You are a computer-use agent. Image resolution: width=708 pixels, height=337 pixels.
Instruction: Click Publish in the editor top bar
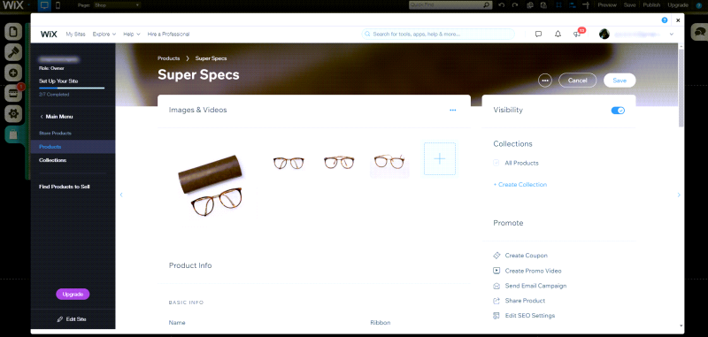[651, 5]
